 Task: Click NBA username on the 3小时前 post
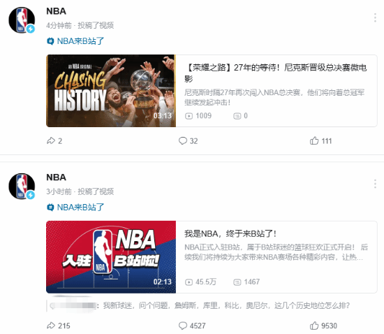point(56,177)
